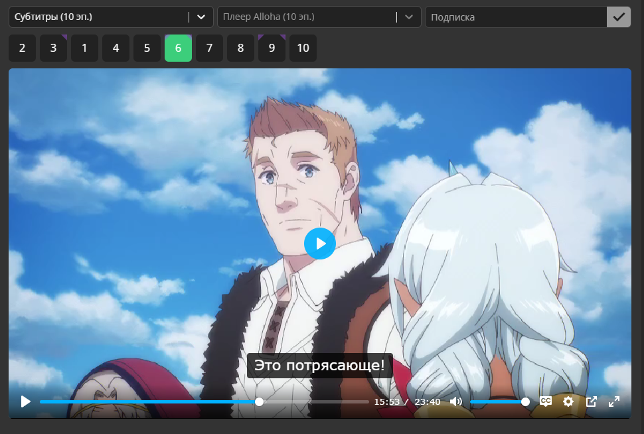Expand the Субтитры dropdown arrow
The image size is (644, 434).
pos(201,17)
